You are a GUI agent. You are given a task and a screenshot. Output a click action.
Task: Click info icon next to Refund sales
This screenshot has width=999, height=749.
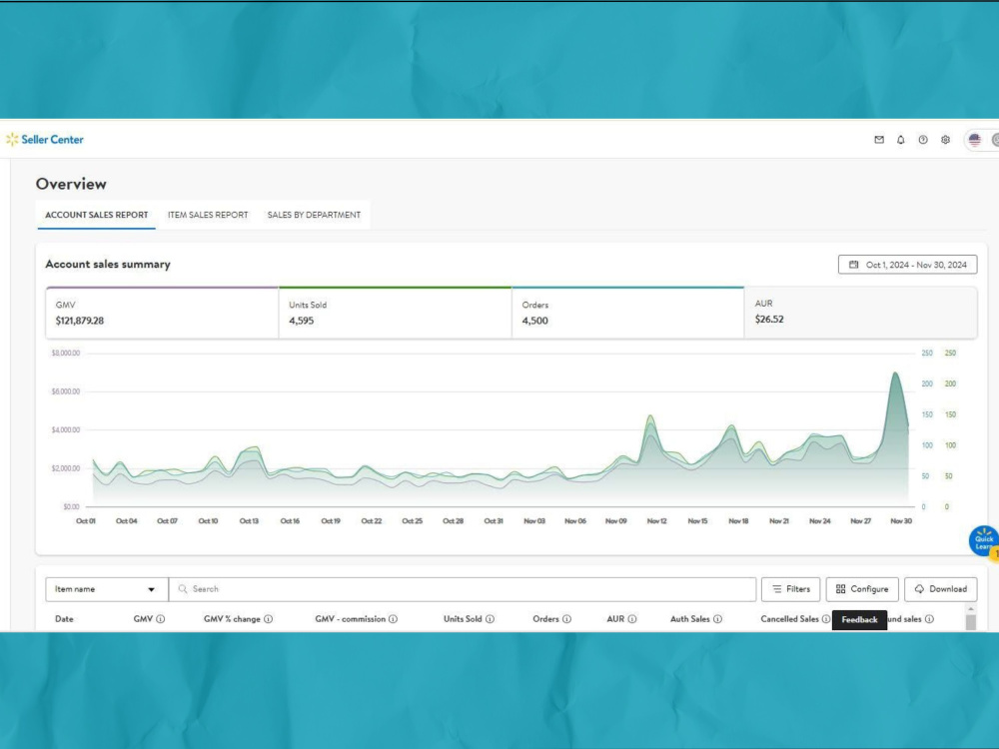[929, 619]
